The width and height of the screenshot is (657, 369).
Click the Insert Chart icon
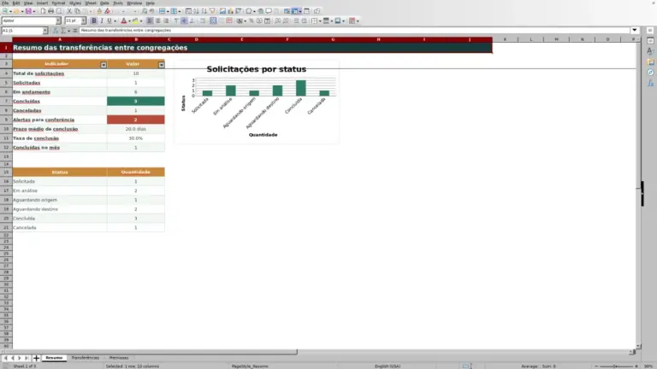click(x=230, y=11)
